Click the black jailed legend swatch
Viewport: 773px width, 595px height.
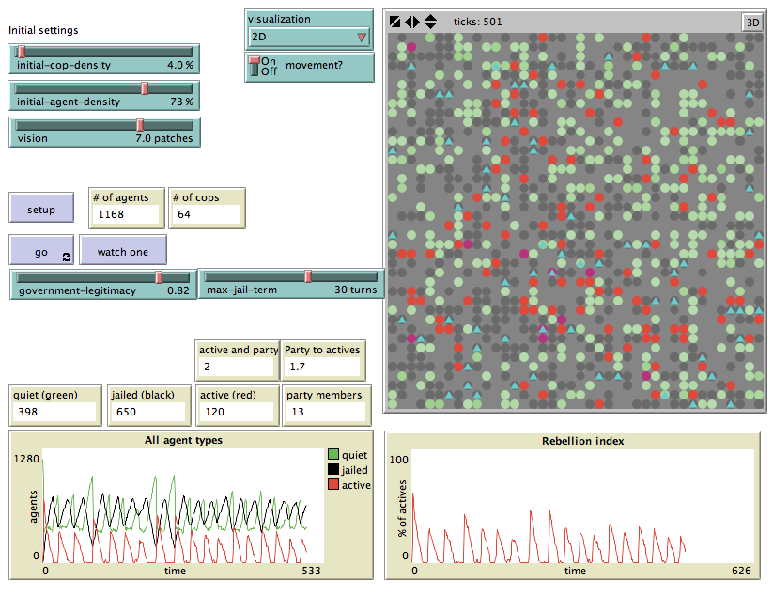tap(333, 469)
